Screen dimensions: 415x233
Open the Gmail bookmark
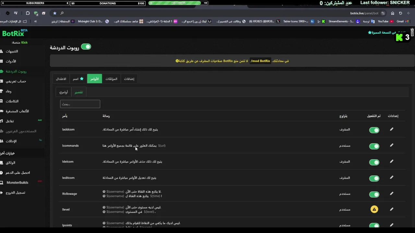click(402, 21)
